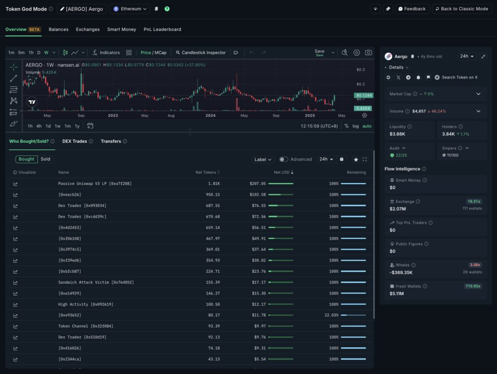Toggle log scale on chart
Screen dimensions: 497x374
[356, 126]
